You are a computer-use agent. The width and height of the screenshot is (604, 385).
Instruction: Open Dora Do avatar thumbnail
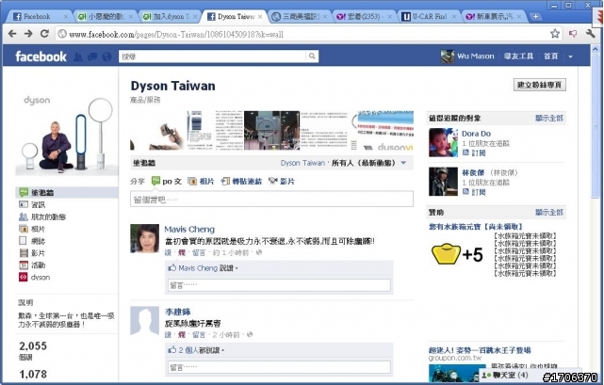443,142
